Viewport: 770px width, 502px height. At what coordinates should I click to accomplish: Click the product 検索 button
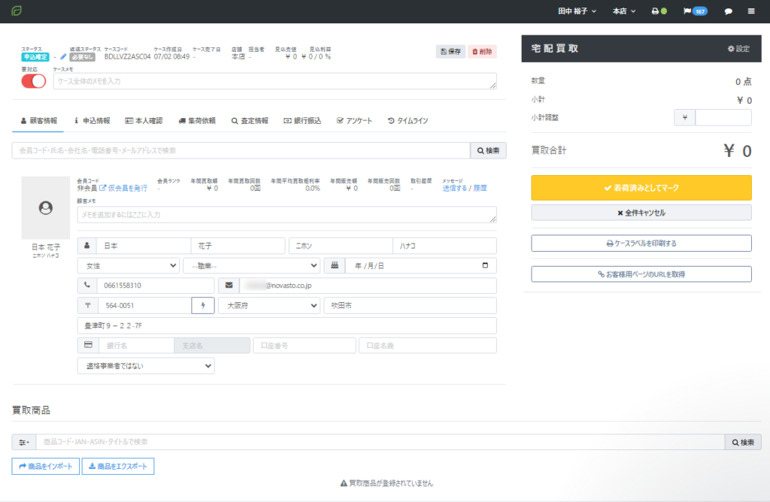[743, 442]
